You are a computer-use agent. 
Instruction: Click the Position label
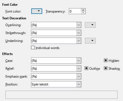pyautogui.click(x=11, y=84)
